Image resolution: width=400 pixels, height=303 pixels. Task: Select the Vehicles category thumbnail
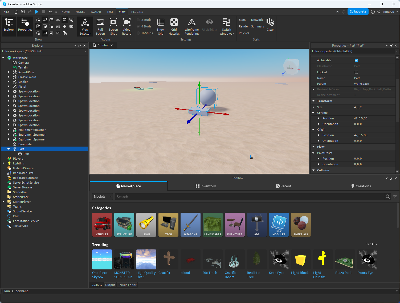click(102, 225)
